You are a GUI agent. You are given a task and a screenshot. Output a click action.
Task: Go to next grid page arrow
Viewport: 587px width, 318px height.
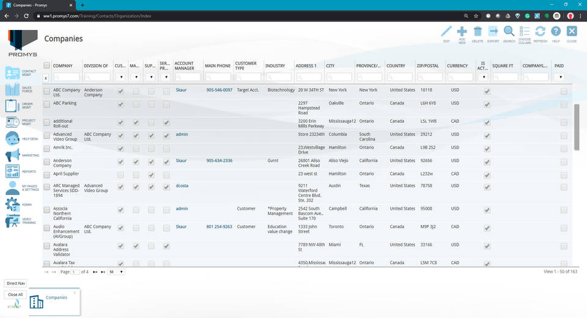coord(95,272)
